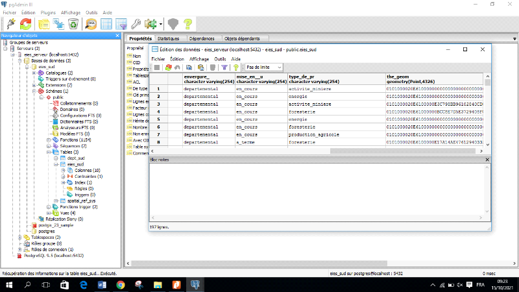The width and height of the screenshot is (519, 292).
Task: Expand the Colonnes (10) tree node
Action: point(62,170)
